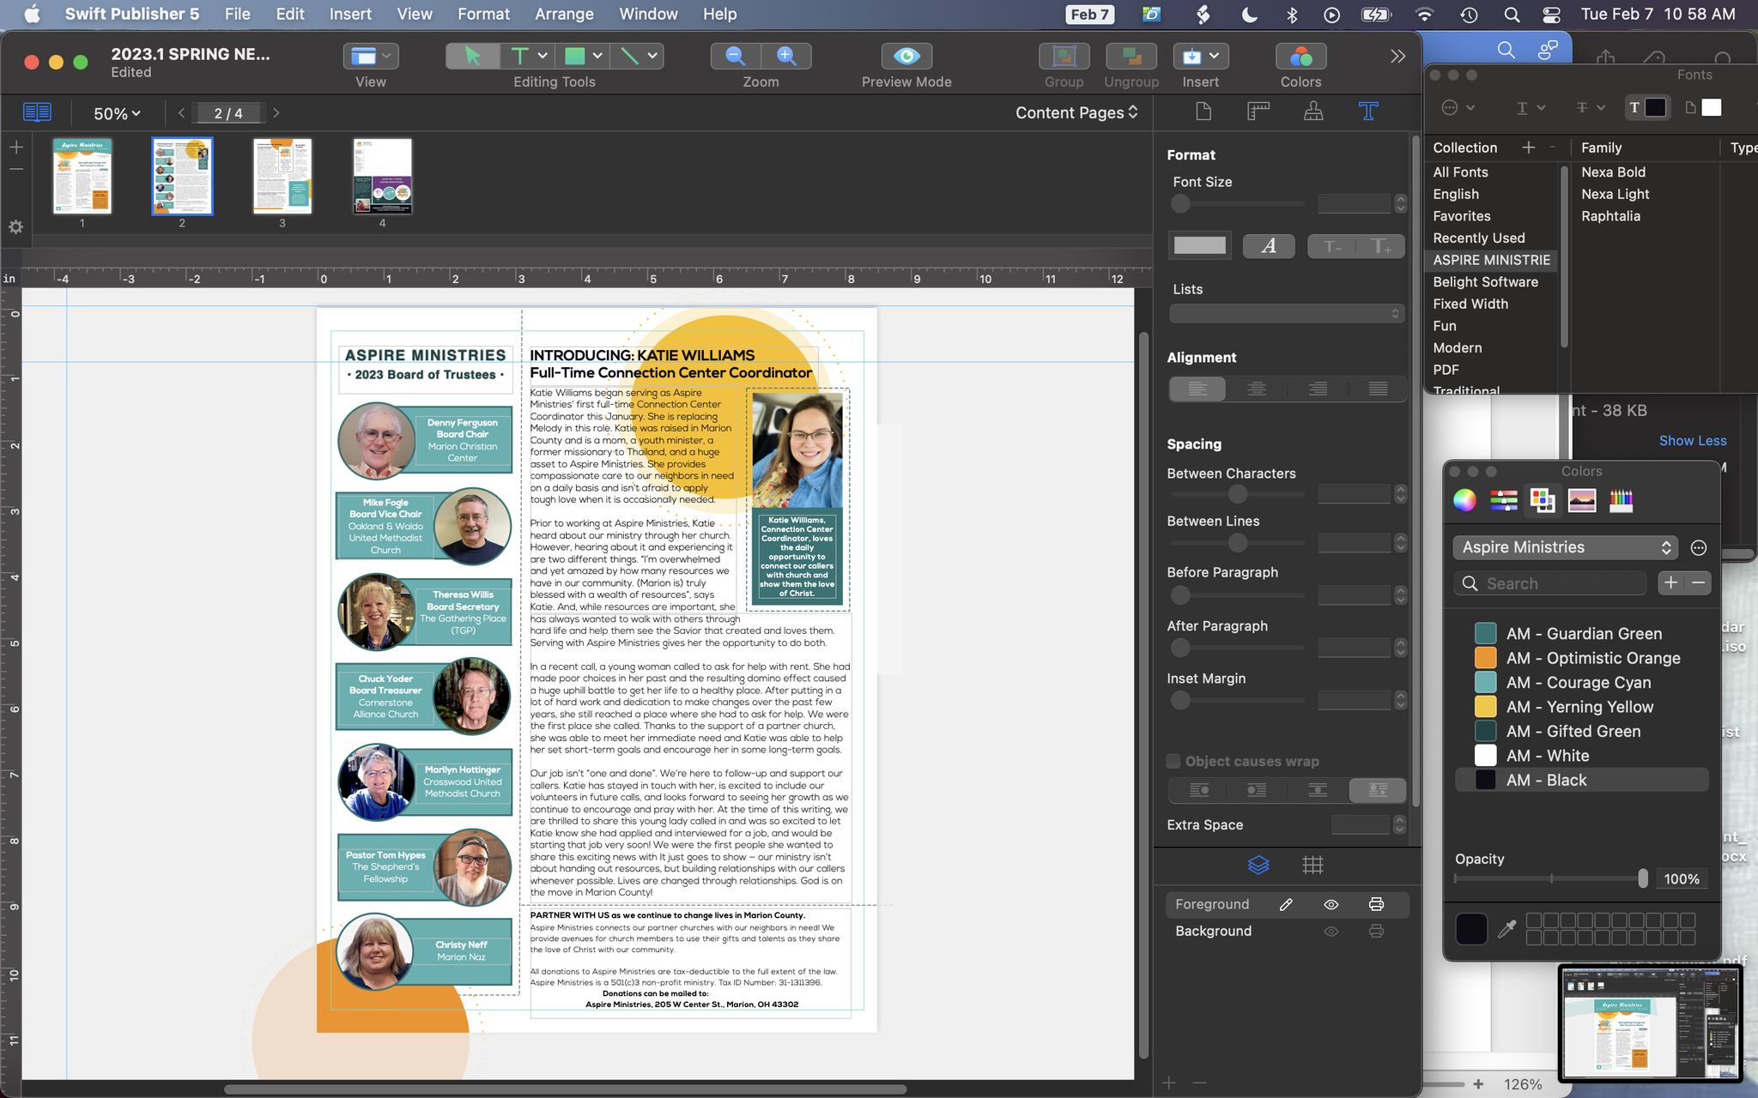Click the Show Less link

click(1692, 440)
